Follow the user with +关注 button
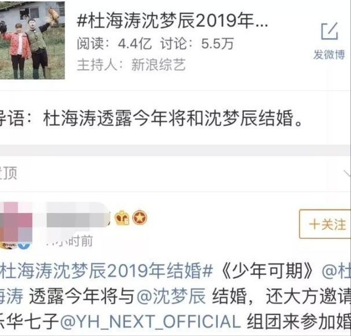This screenshot has width=351, height=336. coord(325,224)
